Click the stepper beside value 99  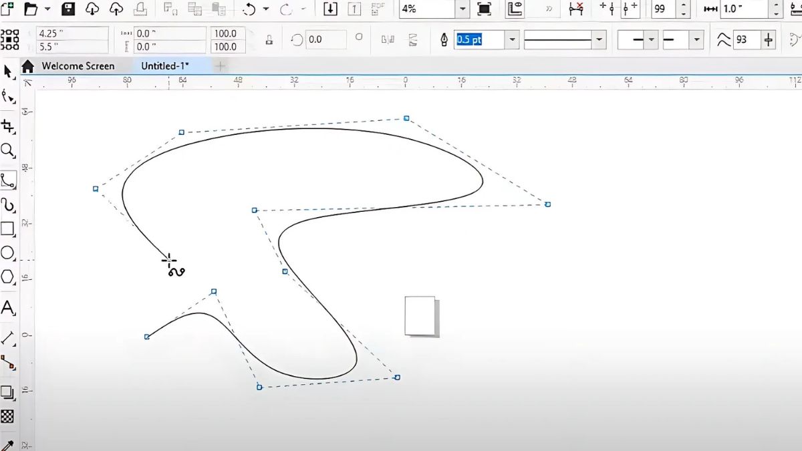[x=682, y=9]
